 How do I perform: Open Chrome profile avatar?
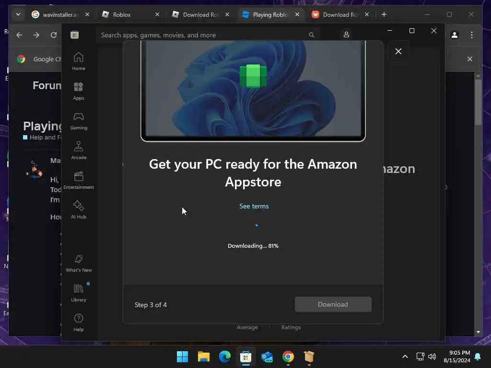[455, 35]
